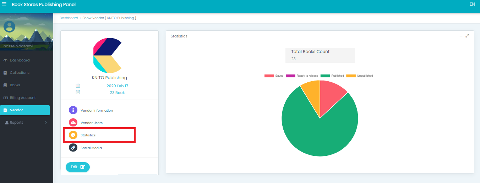This screenshot has width=480, height=183.
Task: Click the red Vendor Users icon
Action: [x=73, y=123]
